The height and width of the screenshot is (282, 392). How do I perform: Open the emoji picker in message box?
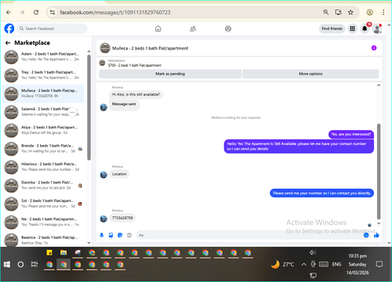[x=366, y=235]
